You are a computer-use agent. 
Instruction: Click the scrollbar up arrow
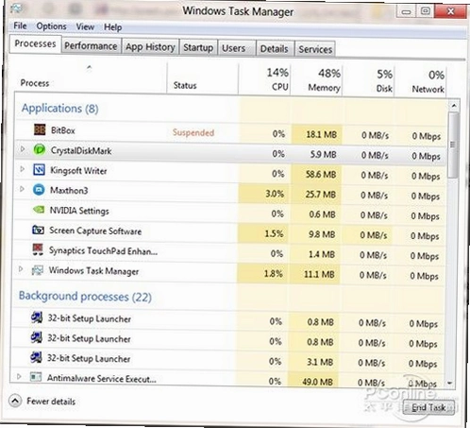(x=454, y=106)
